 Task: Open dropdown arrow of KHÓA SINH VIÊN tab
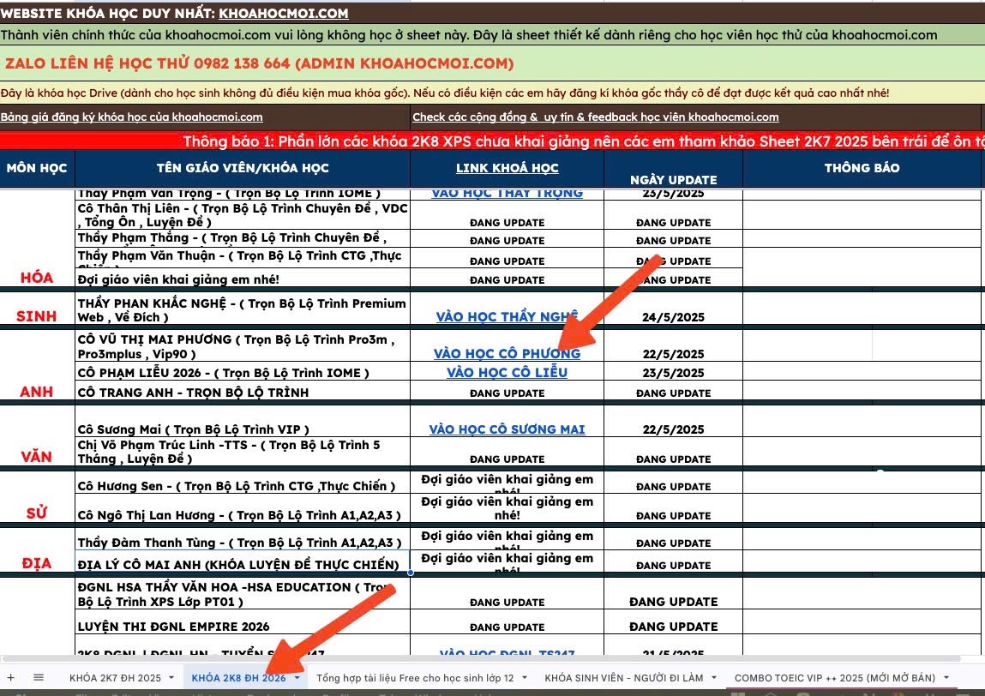point(714,678)
